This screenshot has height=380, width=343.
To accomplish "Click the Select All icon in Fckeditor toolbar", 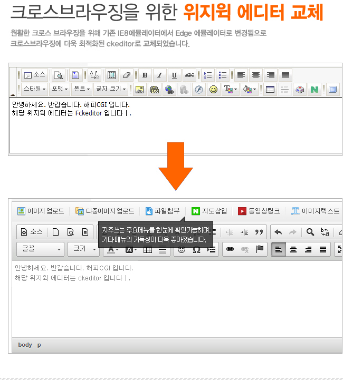I will pos(111,75).
